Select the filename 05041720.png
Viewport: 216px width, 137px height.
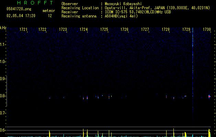(x=19, y=9)
